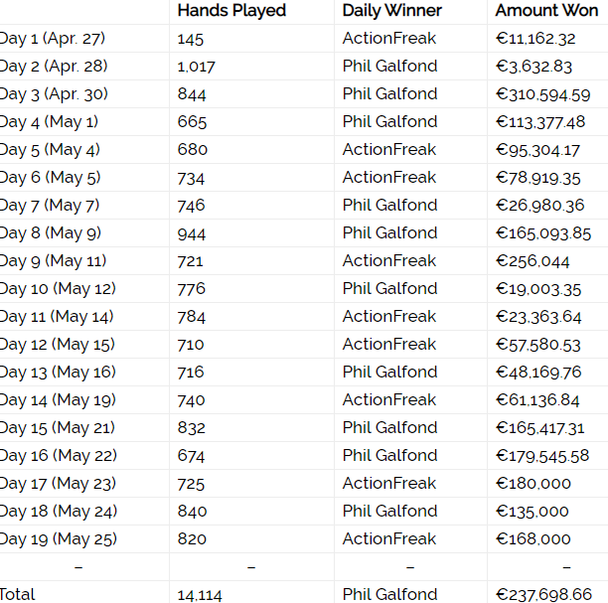Click the Daily Winner column header

coord(392,11)
